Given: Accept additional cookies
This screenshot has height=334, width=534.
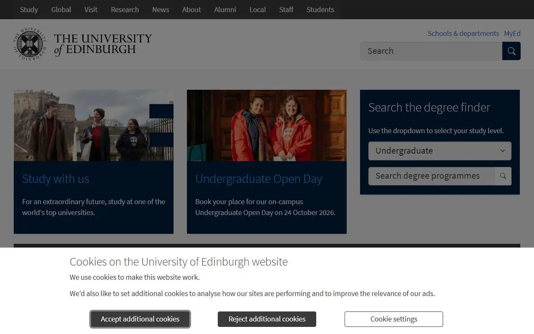Looking at the screenshot, I should (x=140, y=319).
